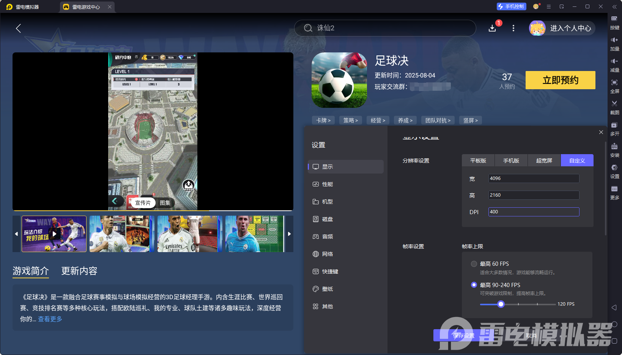
Task: Decrease volume with 减量 icon
Action: tap(614, 65)
